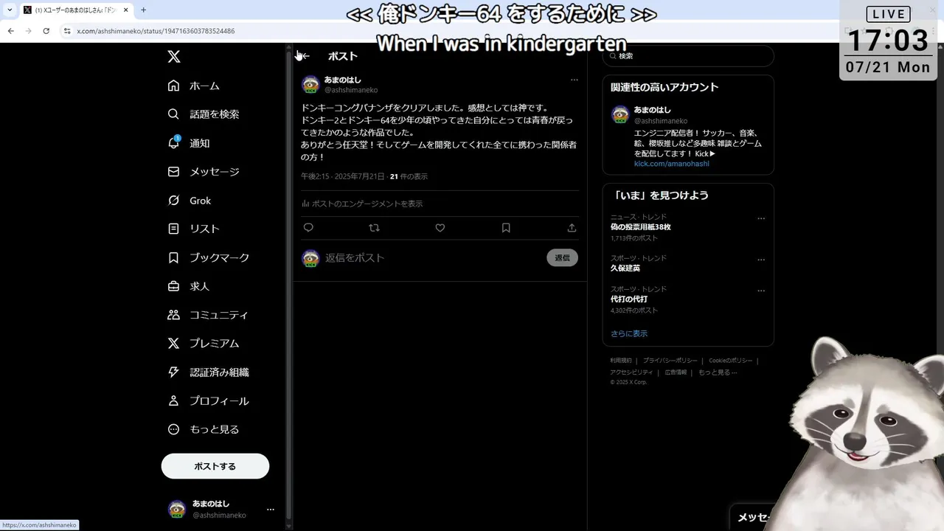The width and height of the screenshot is (944, 531).
Task: Open trend 代打の代打
Action: pos(629,299)
